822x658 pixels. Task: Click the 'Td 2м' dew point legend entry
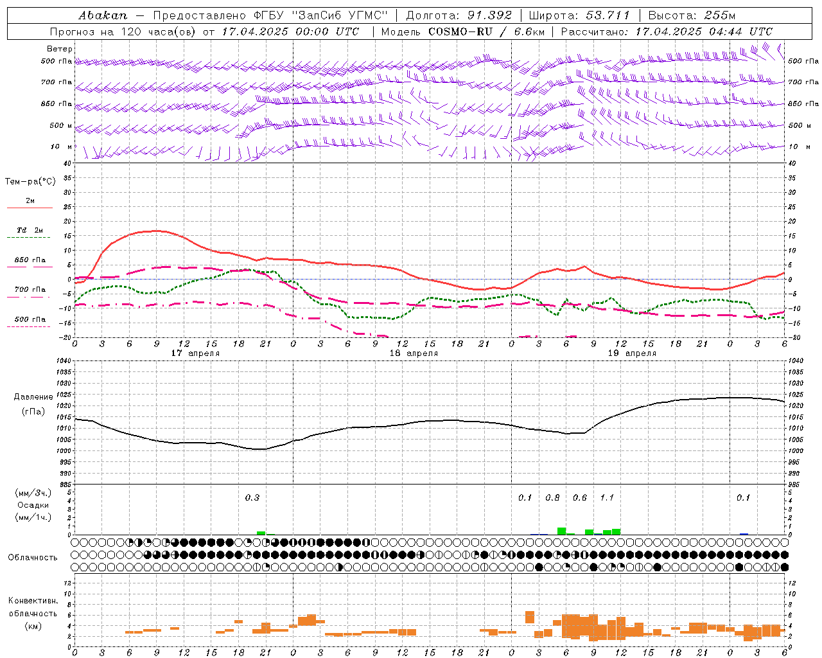click(x=30, y=230)
